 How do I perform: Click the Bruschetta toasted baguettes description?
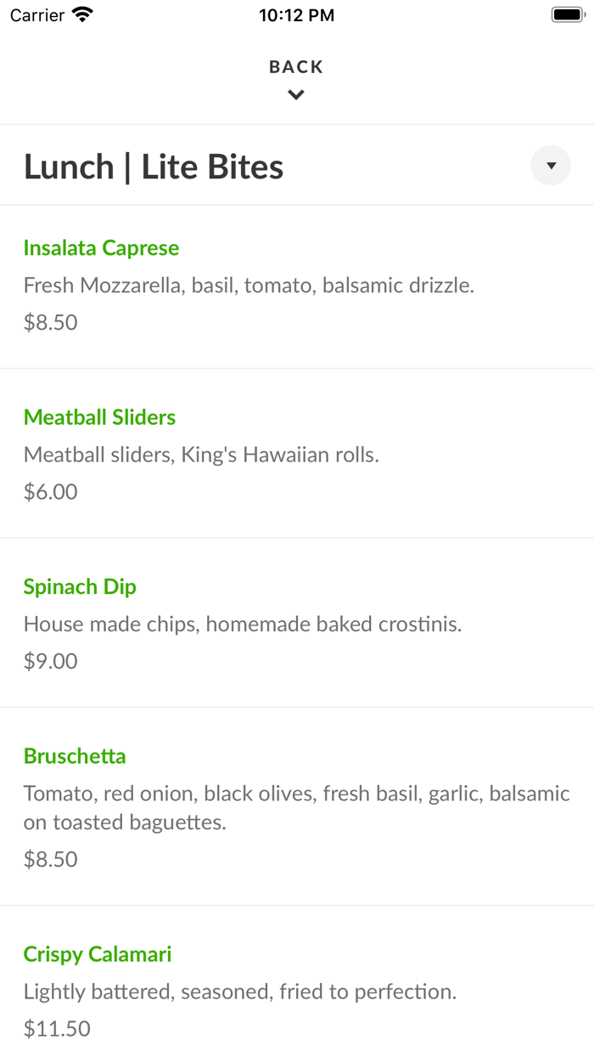(296, 808)
